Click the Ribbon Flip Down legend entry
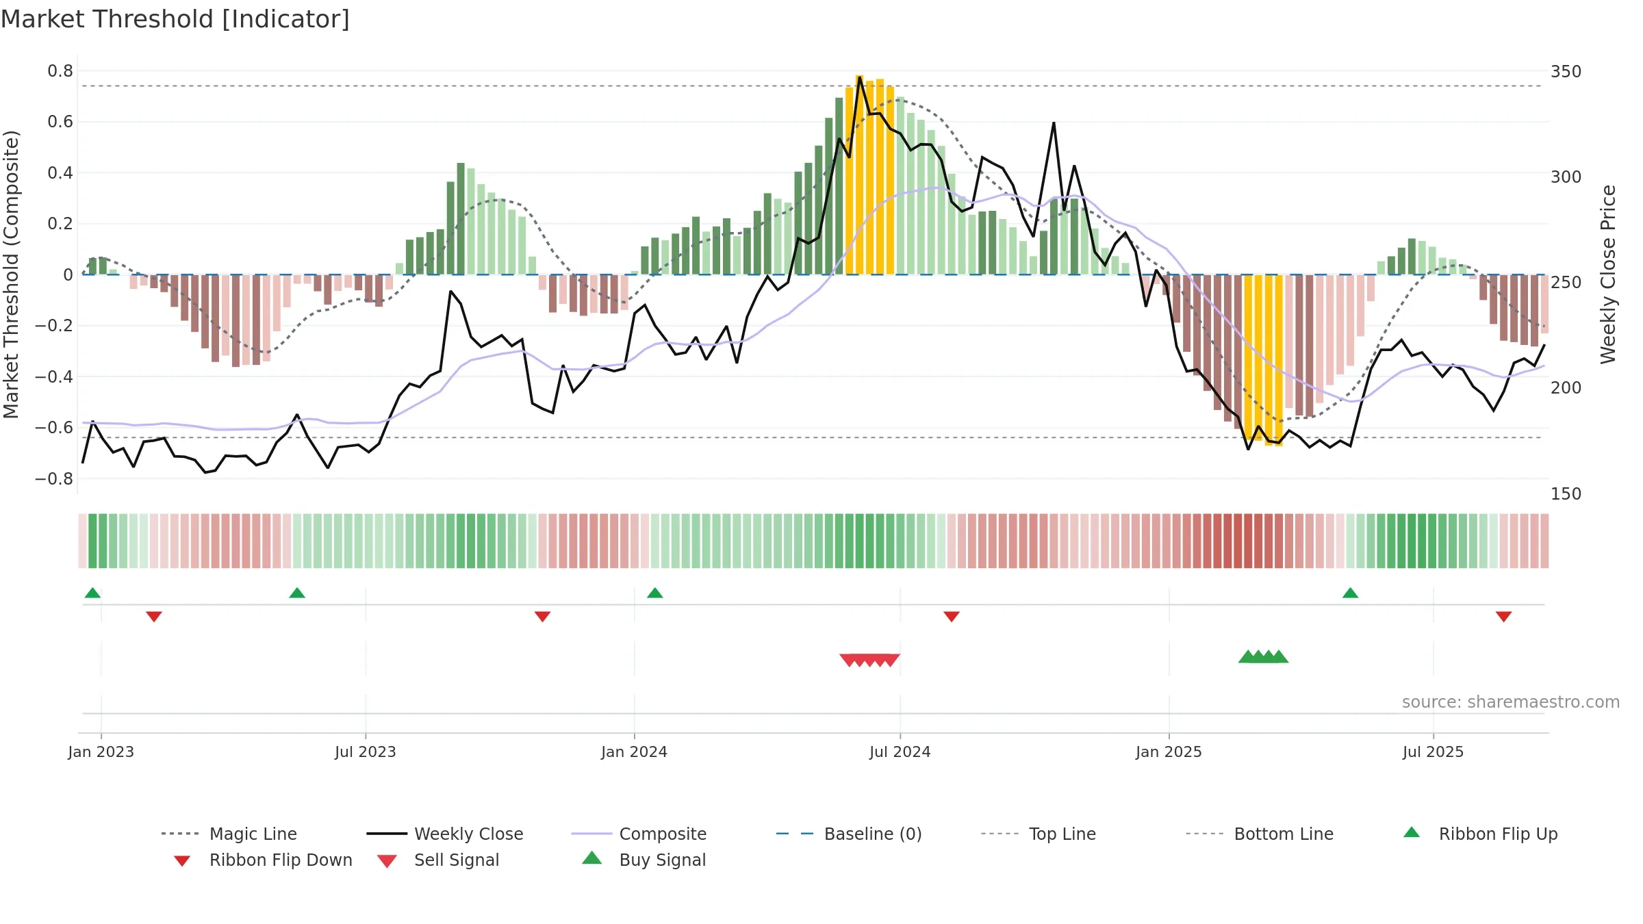Screen dimensions: 1643x924 point(263,860)
